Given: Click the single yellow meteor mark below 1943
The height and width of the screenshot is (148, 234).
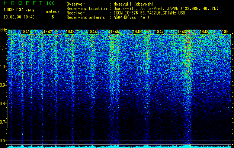Looking at the screenshot, I should 73,146.
